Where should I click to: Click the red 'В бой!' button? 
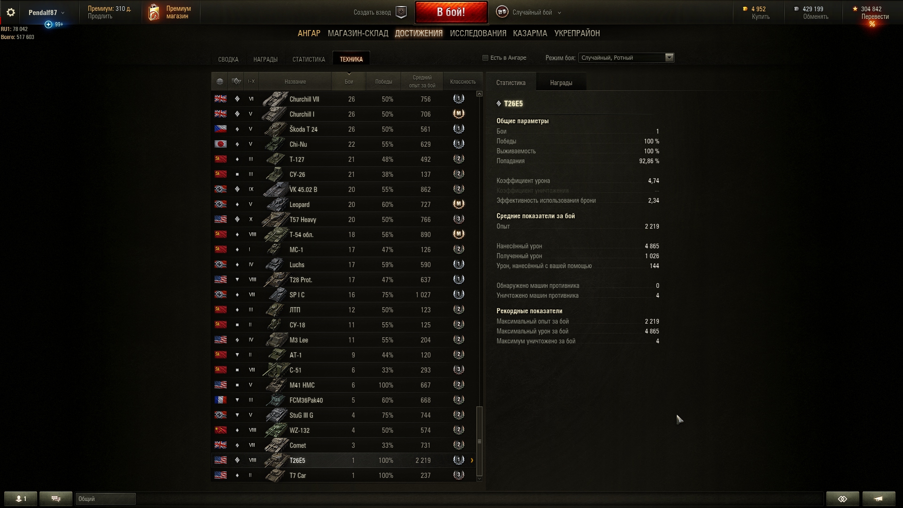tap(451, 12)
